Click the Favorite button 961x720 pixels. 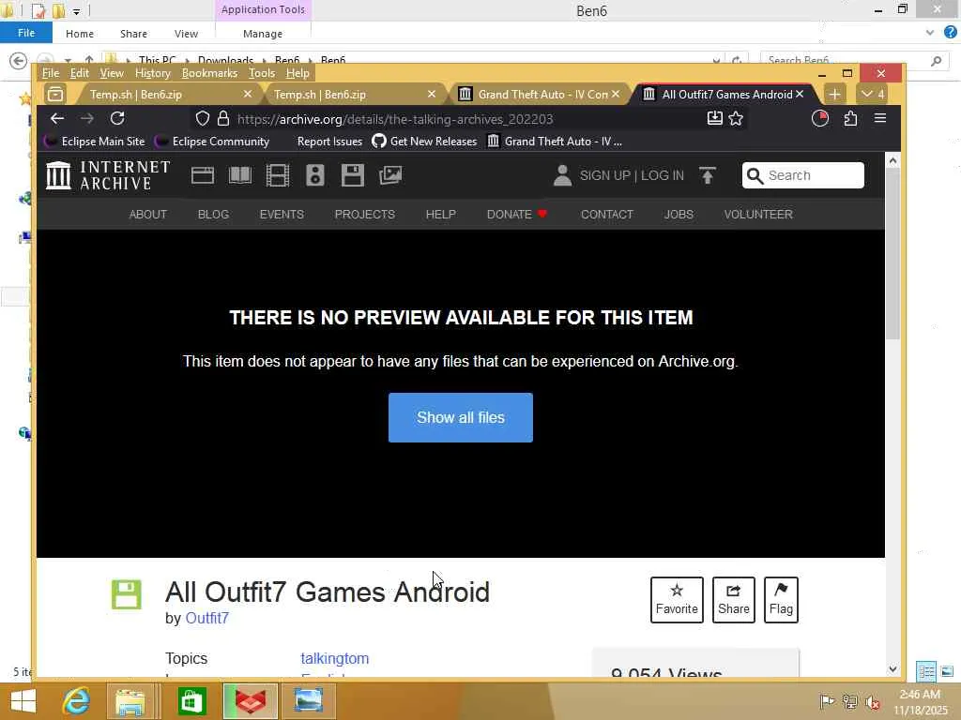click(x=677, y=600)
